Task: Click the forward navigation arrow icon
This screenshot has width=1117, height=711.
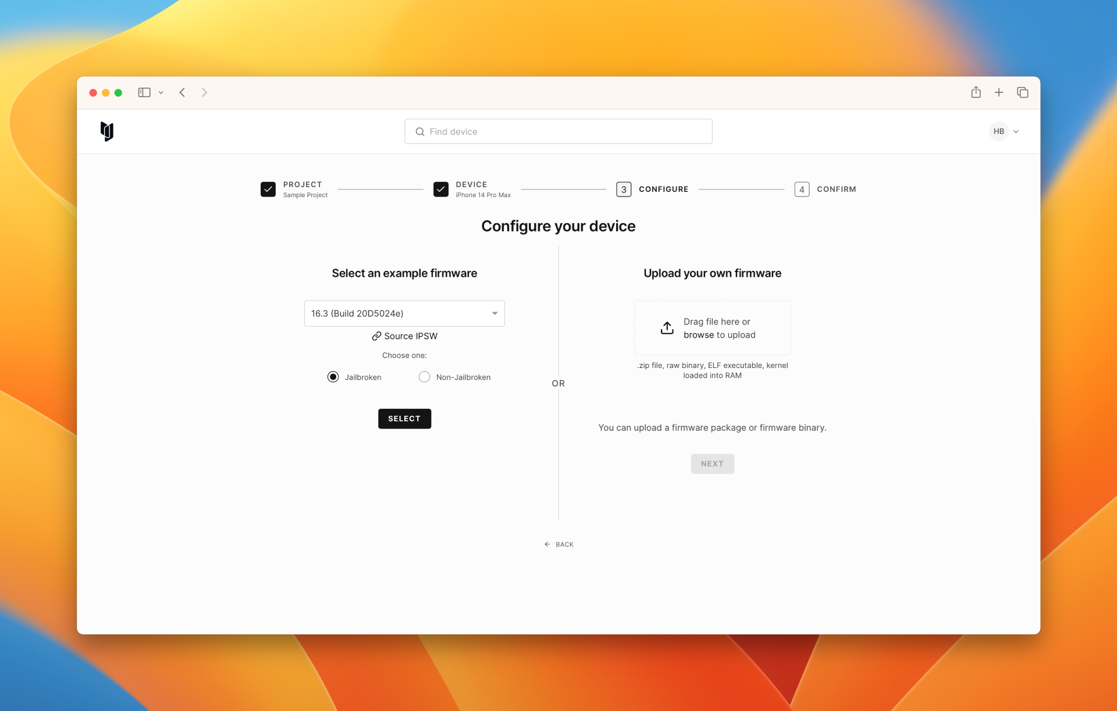Action: coord(204,92)
